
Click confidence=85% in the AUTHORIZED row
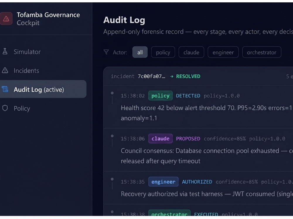[236, 182]
